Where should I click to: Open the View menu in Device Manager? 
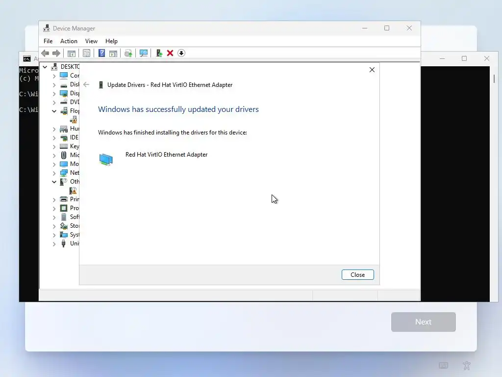coord(91,41)
